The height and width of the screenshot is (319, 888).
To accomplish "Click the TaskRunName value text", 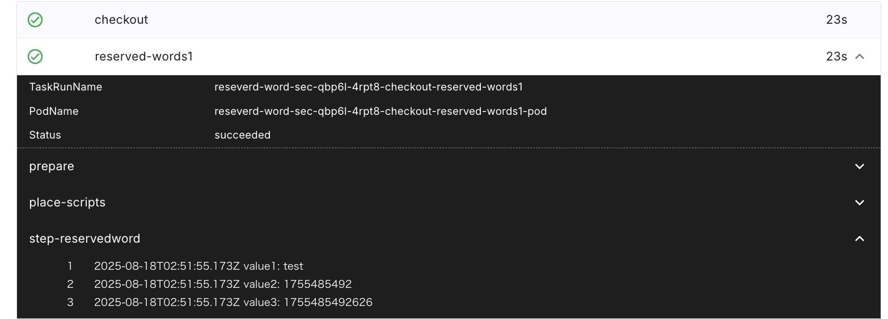I will 368,87.
